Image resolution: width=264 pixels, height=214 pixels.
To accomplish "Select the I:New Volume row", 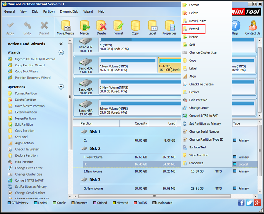I will (165, 171).
